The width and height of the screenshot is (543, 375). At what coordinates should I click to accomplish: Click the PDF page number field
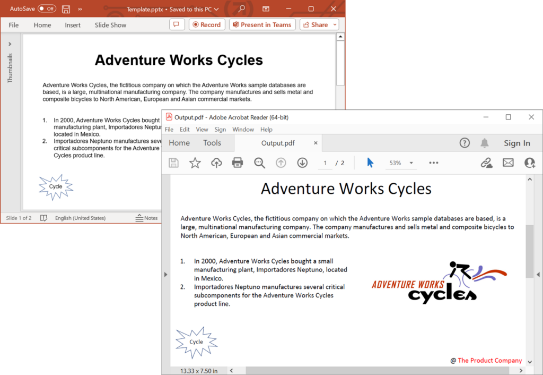(325, 163)
